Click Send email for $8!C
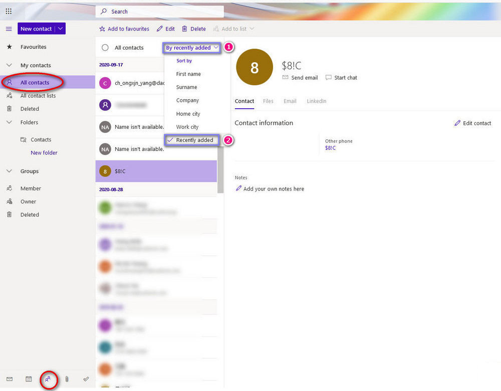 pos(300,78)
